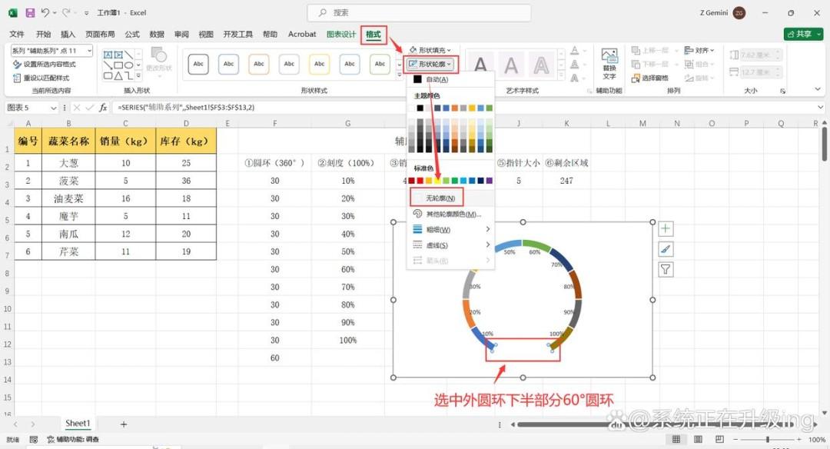Click the Chart Elements plus icon
This screenshot has height=449, width=830.
pos(666,229)
